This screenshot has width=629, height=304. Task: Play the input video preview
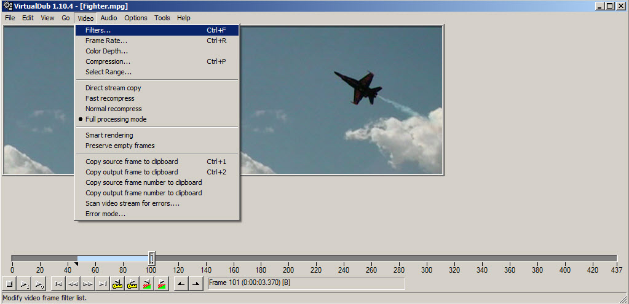pos(25,284)
